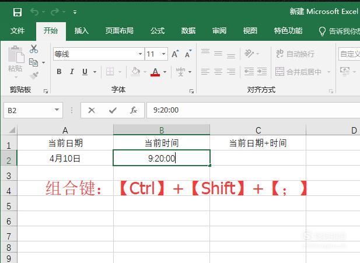
Task: Click the scissors Cut icon
Action: pos(34,49)
